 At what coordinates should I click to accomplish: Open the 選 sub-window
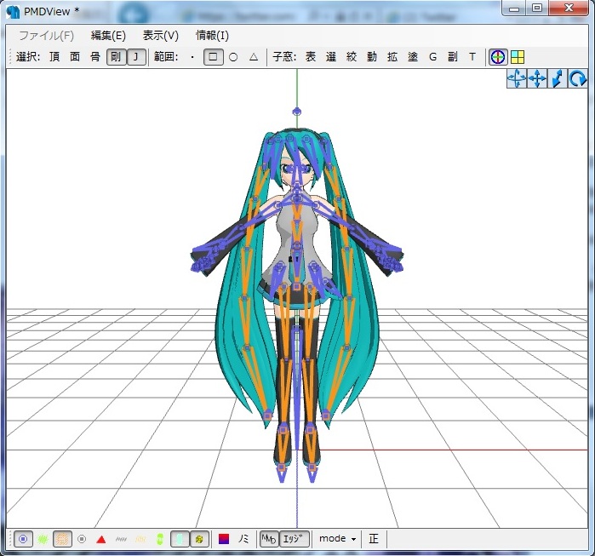(331, 57)
